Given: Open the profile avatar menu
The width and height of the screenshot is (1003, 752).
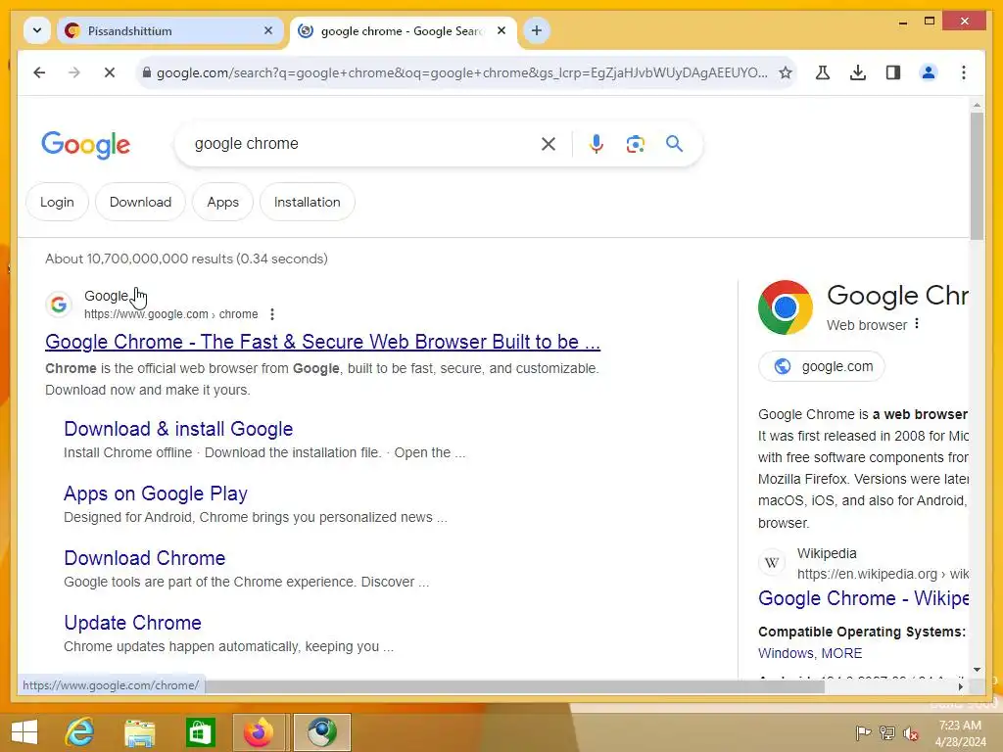Looking at the screenshot, I should coord(929,72).
